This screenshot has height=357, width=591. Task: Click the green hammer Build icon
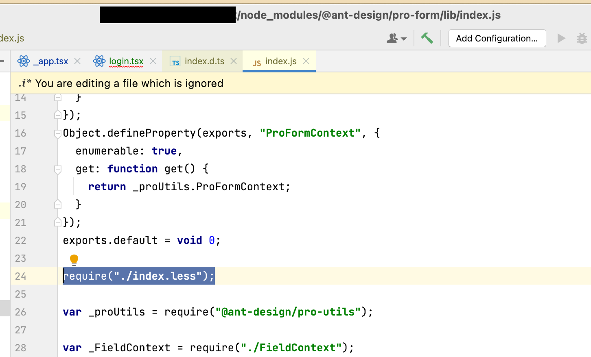(x=427, y=38)
